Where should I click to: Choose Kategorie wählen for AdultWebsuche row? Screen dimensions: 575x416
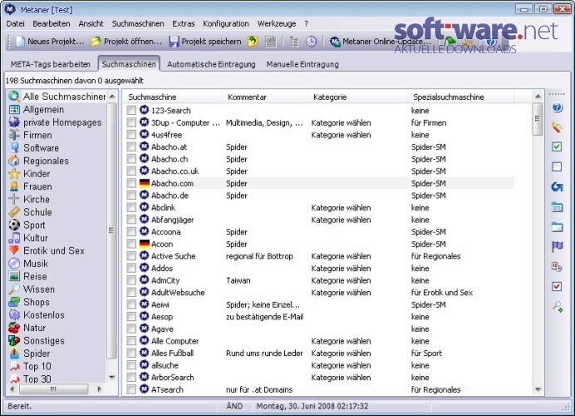(341, 292)
